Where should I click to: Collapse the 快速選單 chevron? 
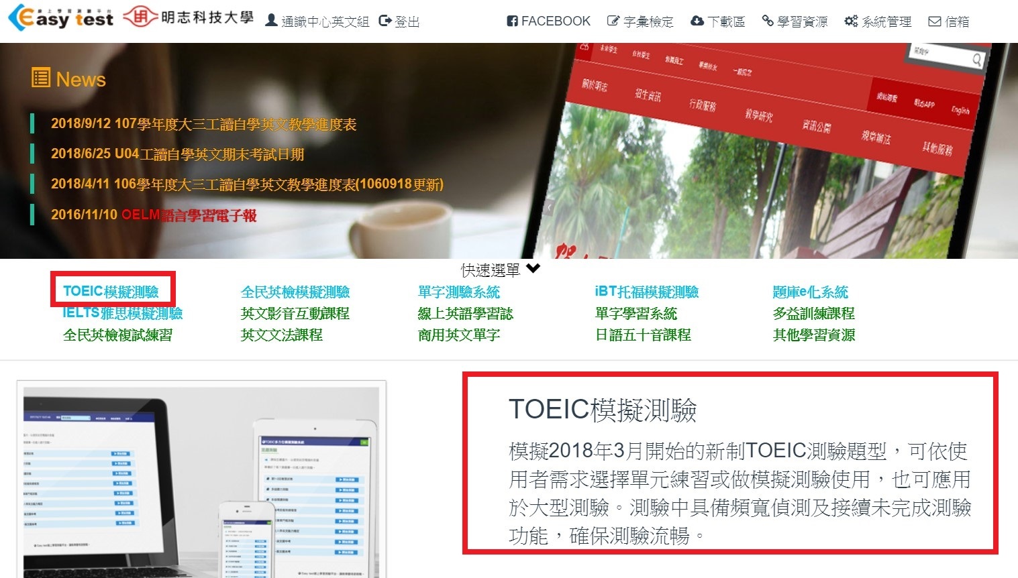coord(533,268)
